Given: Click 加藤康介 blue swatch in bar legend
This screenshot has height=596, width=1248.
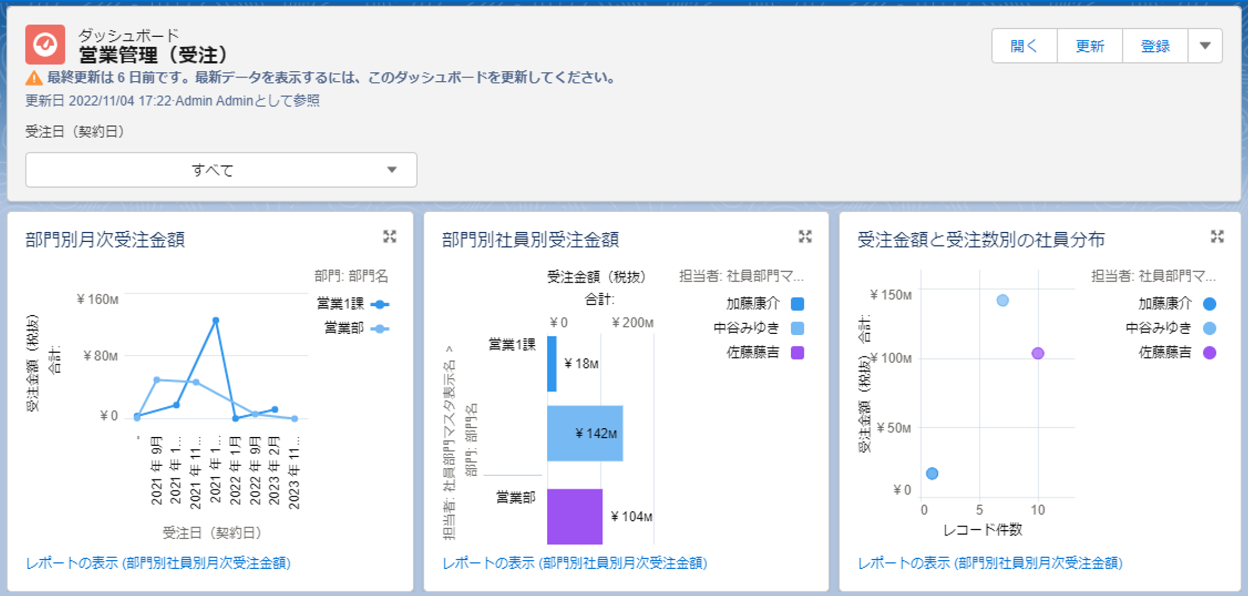Looking at the screenshot, I should (797, 304).
